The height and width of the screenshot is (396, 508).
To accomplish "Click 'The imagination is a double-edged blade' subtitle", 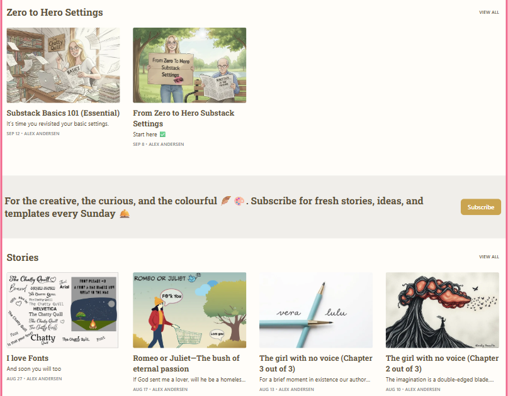I will (x=439, y=380).
